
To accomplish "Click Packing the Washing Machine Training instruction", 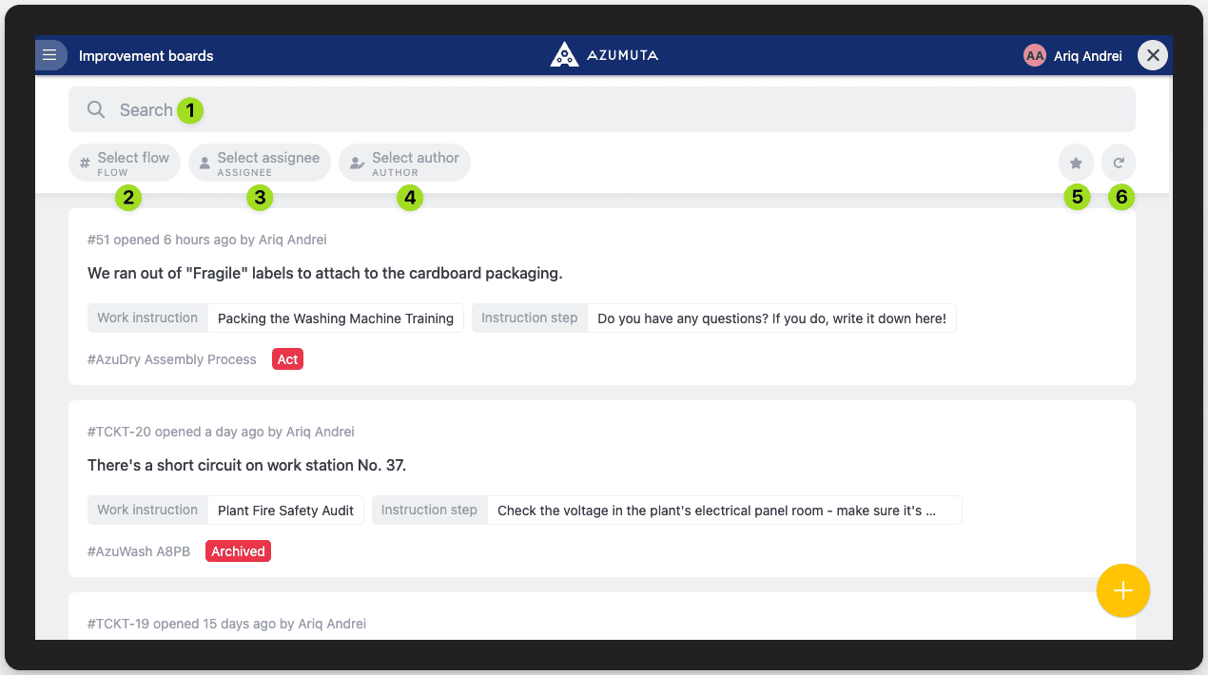I will (x=335, y=318).
